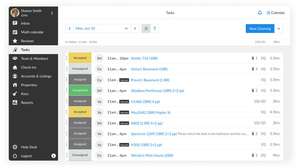The width and height of the screenshot is (299, 168).
Task: Click the Logout power icon
Action: pos(15,156)
